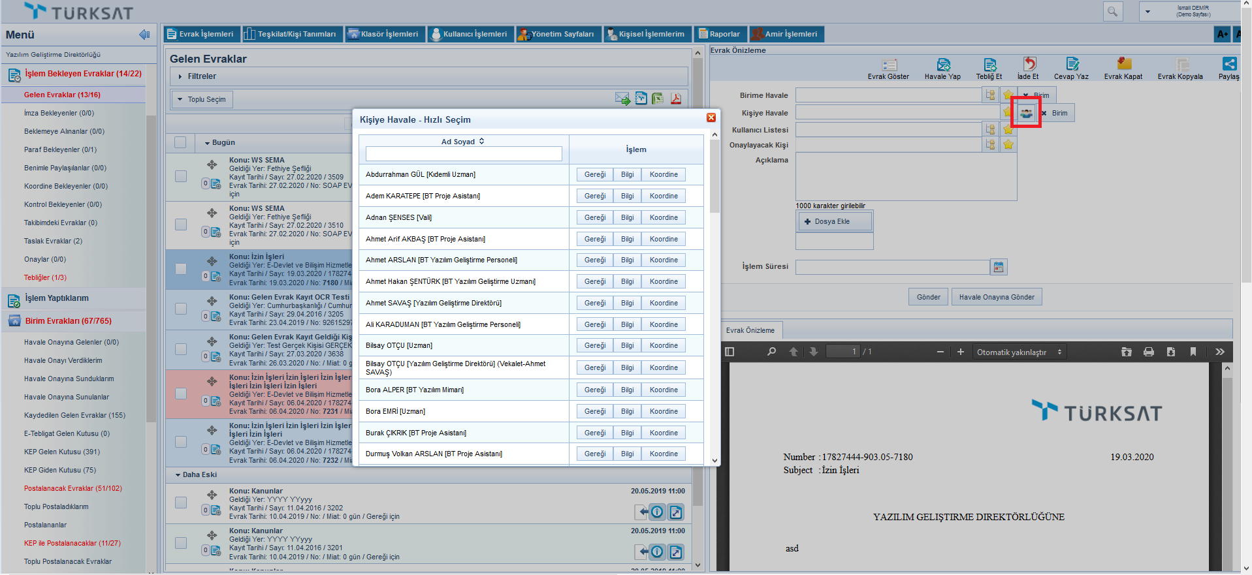Image resolution: width=1252 pixels, height=575 pixels.
Task: Check the first WS SEMA document checkbox
Action: [181, 176]
